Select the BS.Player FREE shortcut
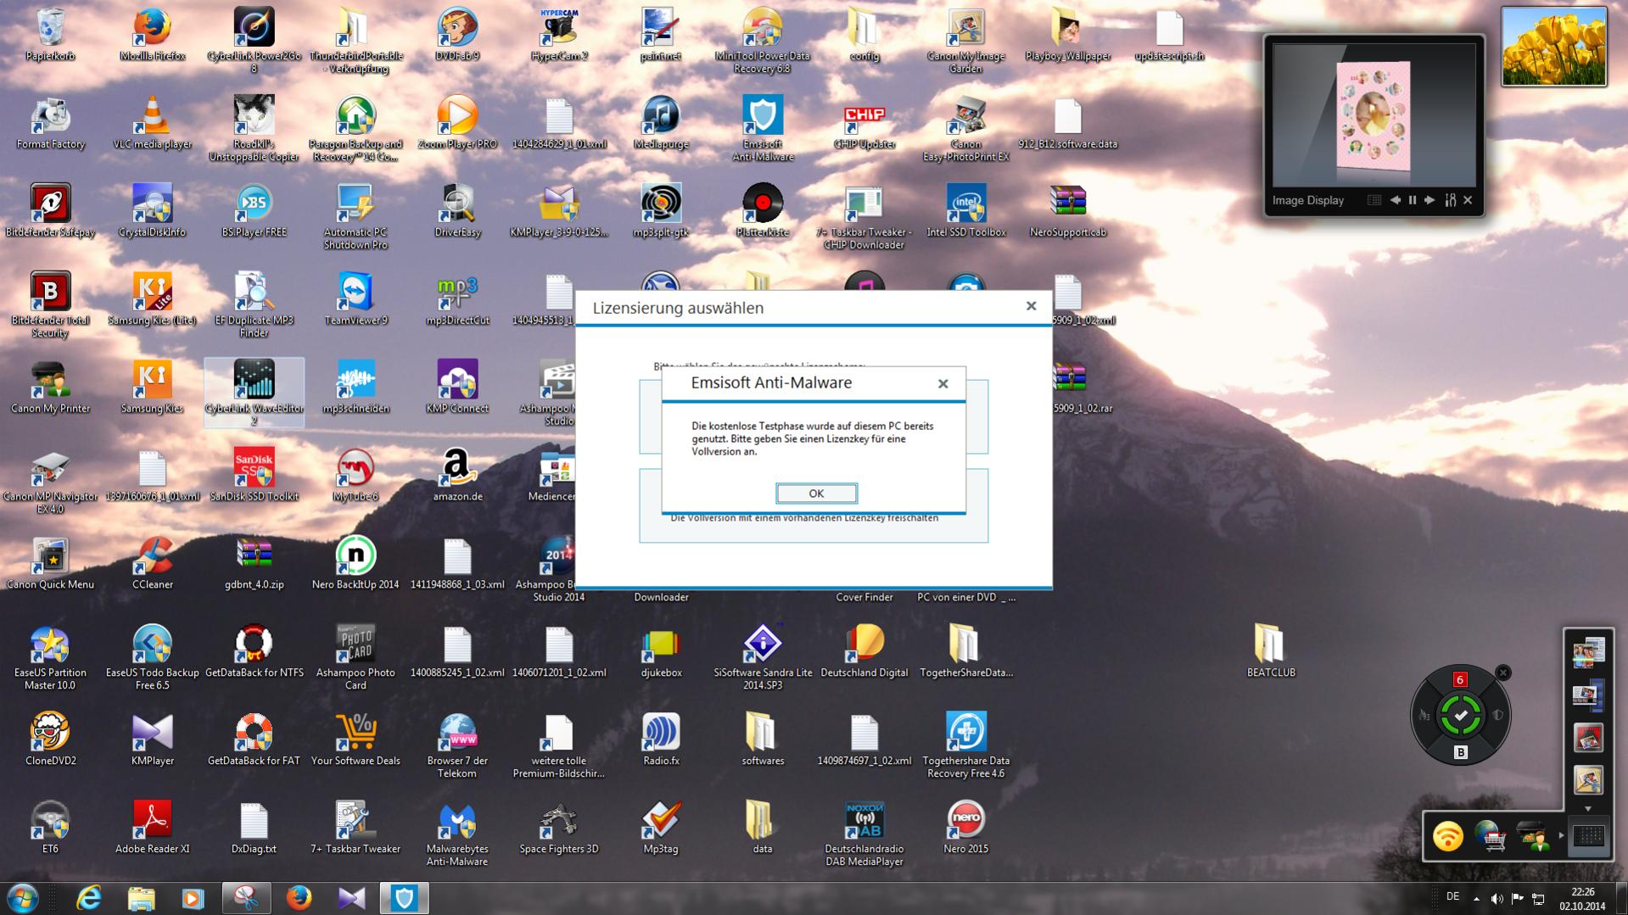Image resolution: width=1628 pixels, height=915 pixels. pos(254,211)
